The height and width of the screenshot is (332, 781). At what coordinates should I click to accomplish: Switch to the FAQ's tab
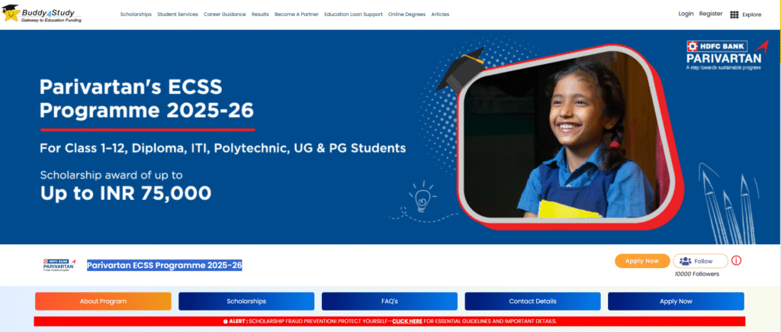pos(389,301)
